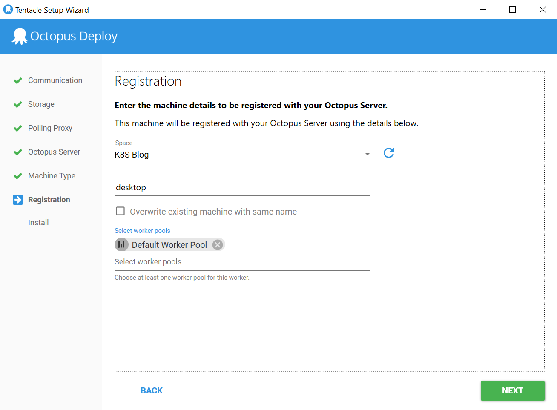Go to the Polling Proxy step
Viewport: 557px width, 410px height.
click(50, 128)
